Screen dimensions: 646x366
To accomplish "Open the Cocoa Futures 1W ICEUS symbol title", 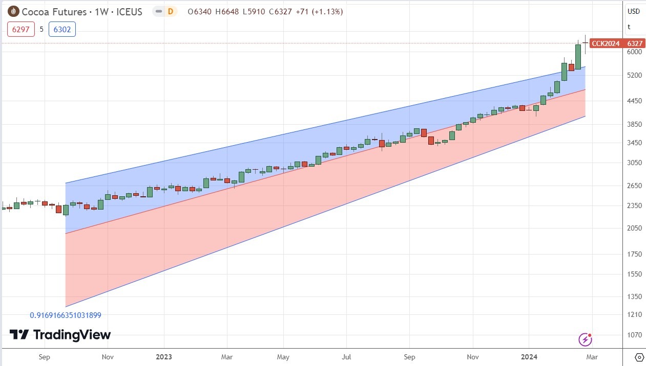I will (x=82, y=11).
